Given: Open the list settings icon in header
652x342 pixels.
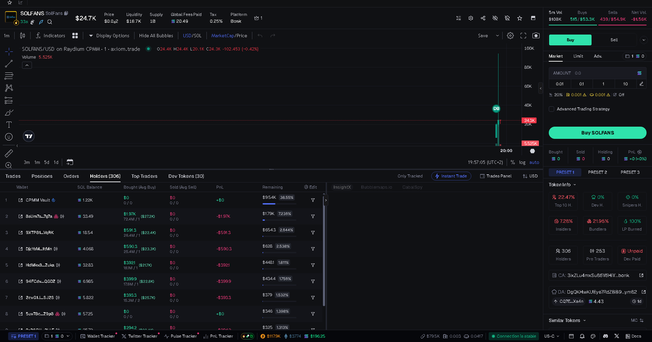Looking at the screenshot, I should click(459, 18).
